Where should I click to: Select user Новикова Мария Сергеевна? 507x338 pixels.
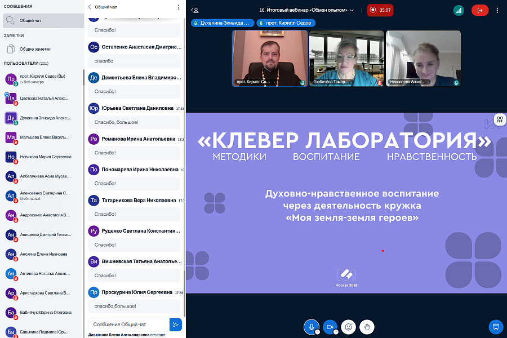point(42,157)
